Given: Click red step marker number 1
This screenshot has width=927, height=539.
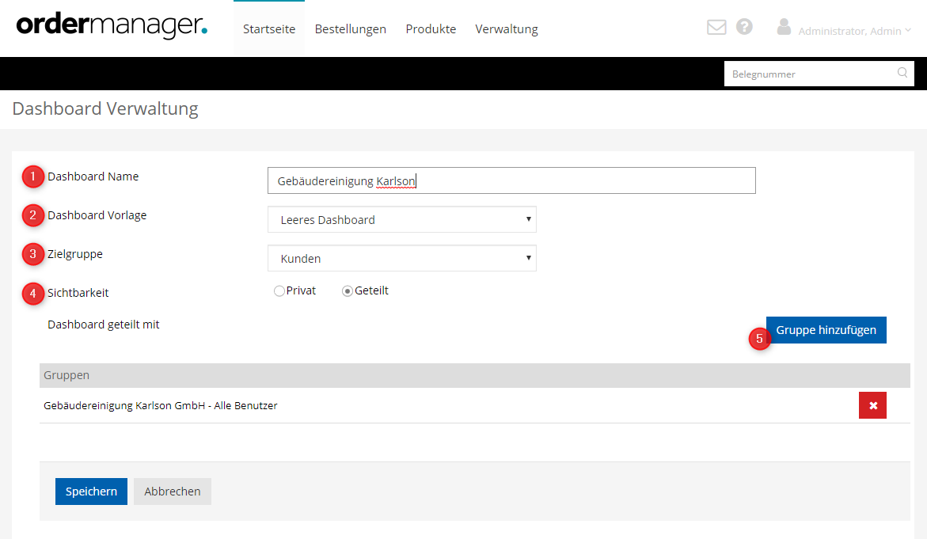Looking at the screenshot, I should tap(32, 177).
